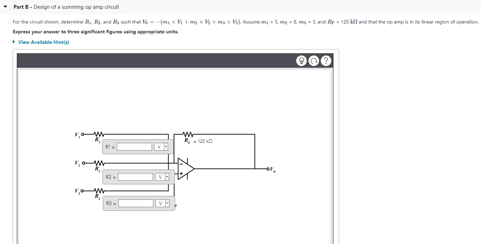Click the circular reset arrow icon

coord(314,60)
